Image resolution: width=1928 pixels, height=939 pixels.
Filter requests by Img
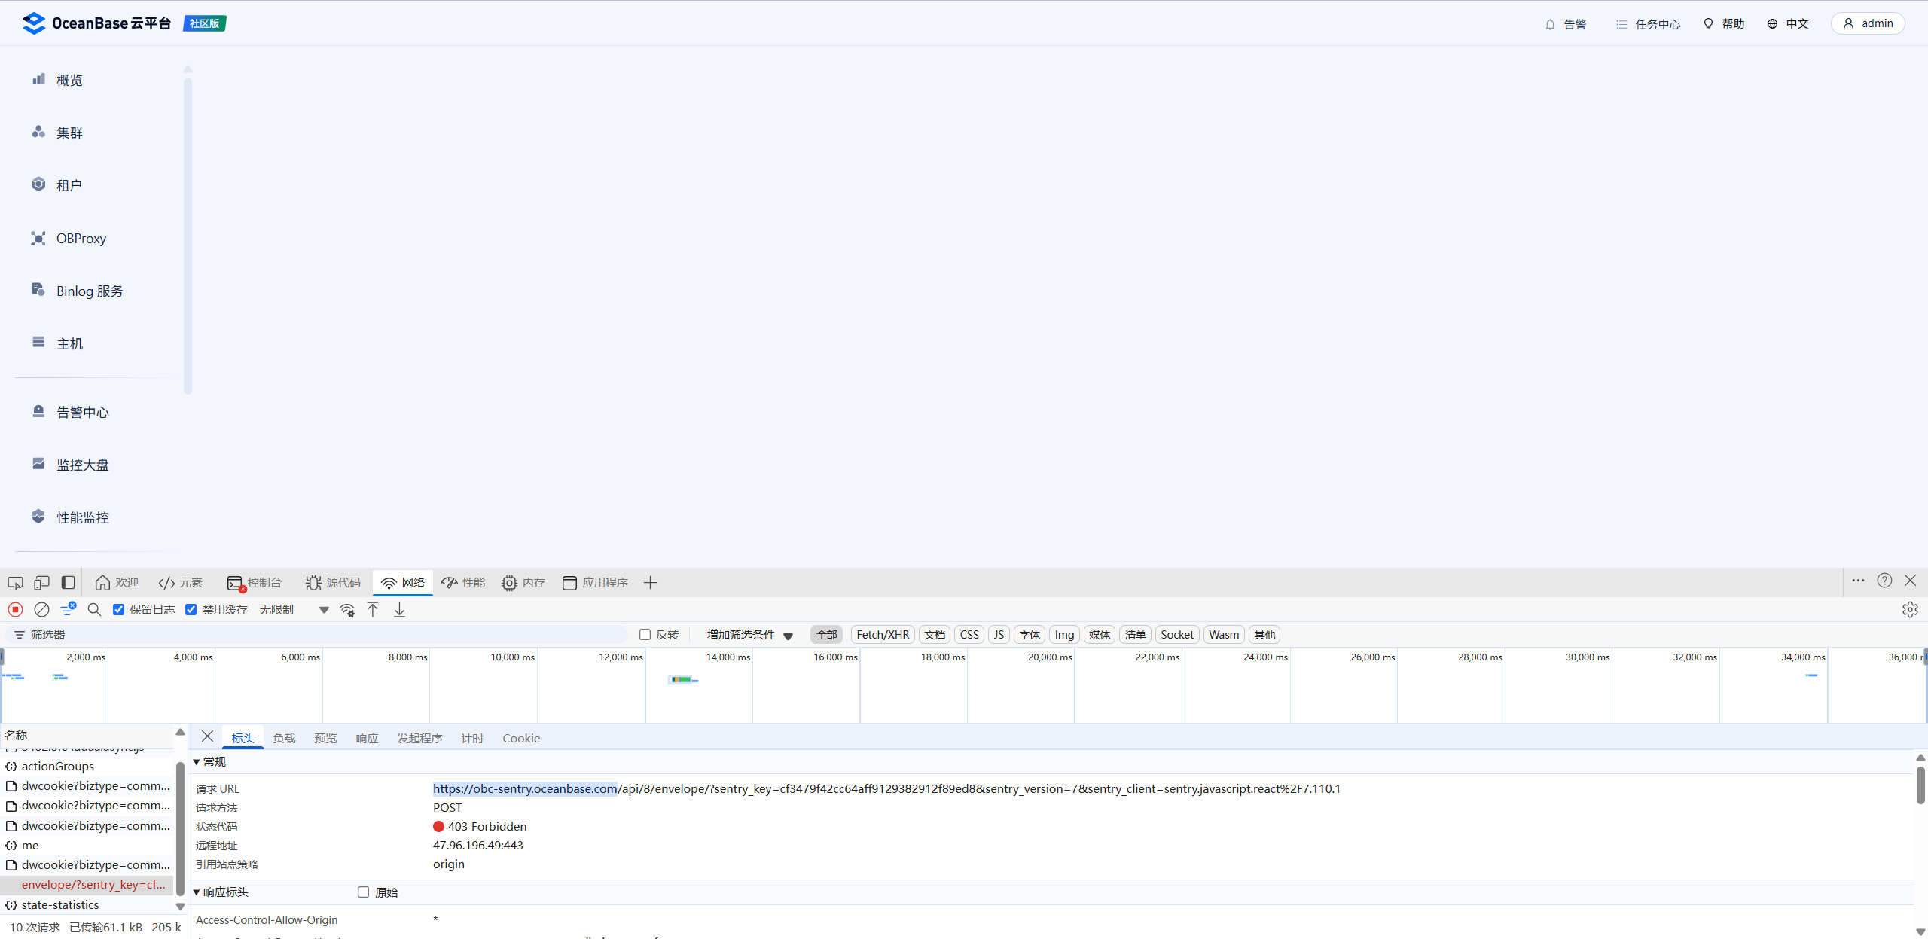1064,635
